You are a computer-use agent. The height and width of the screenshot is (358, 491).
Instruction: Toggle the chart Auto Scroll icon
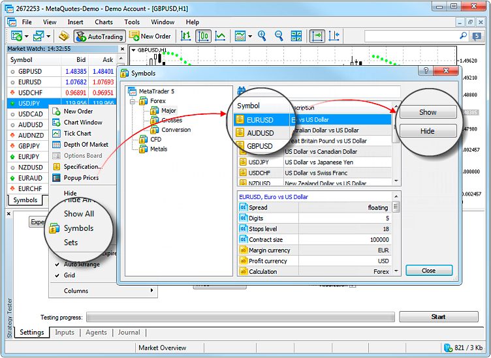click(317, 36)
